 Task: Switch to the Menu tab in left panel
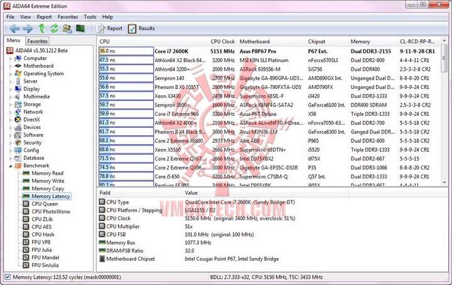tap(14, 41)
